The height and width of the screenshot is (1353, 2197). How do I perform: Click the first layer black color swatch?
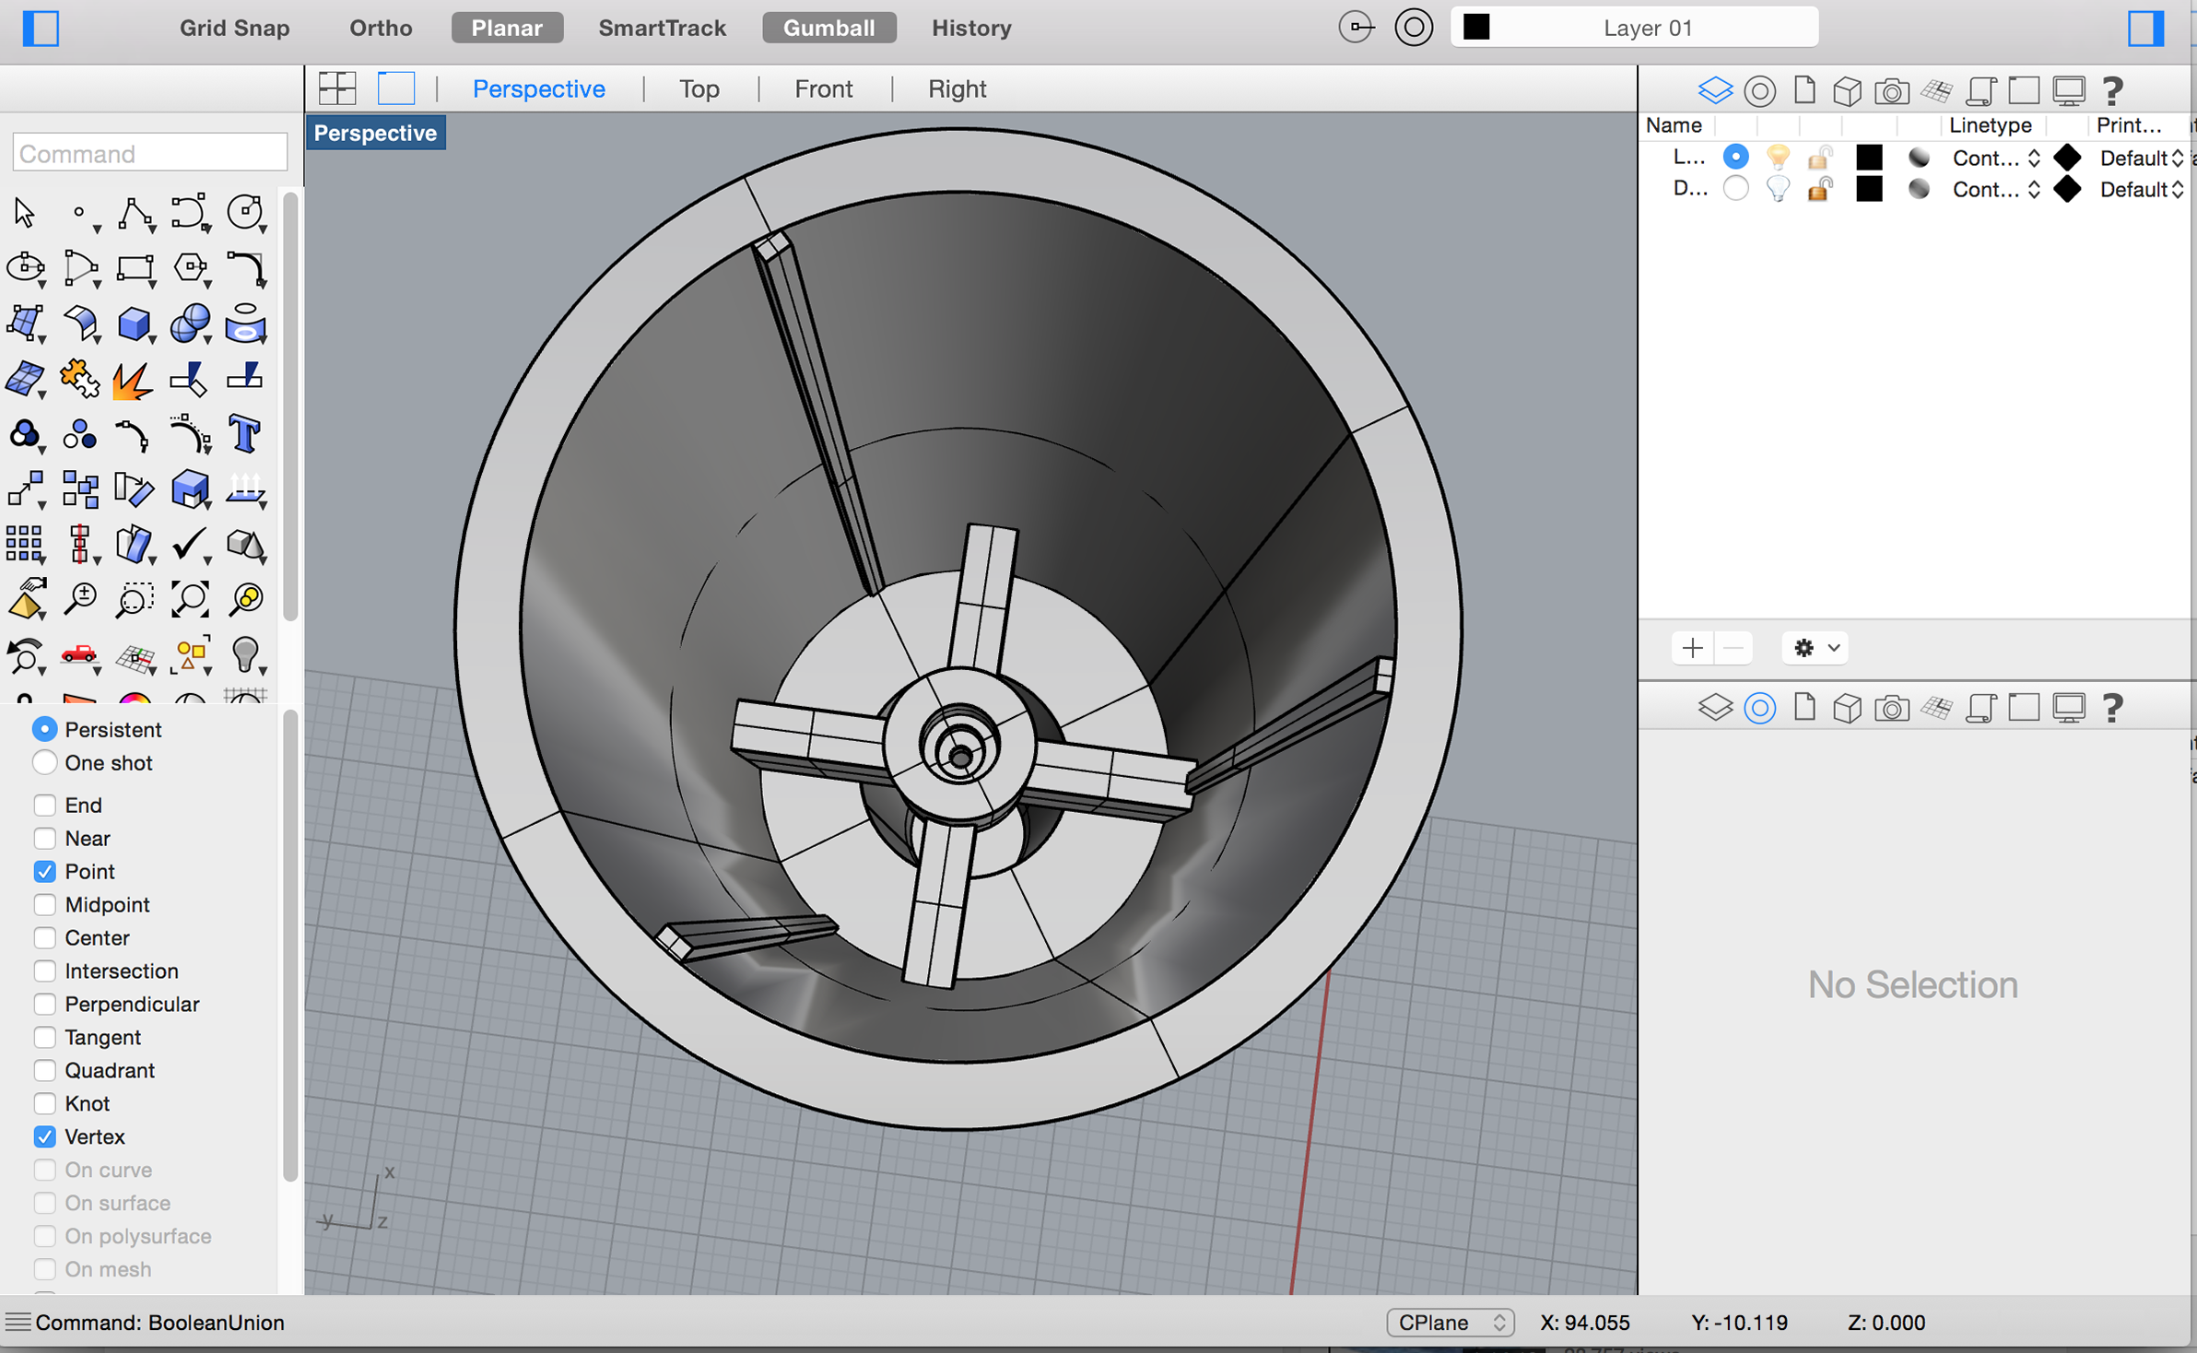point(1869,158)
